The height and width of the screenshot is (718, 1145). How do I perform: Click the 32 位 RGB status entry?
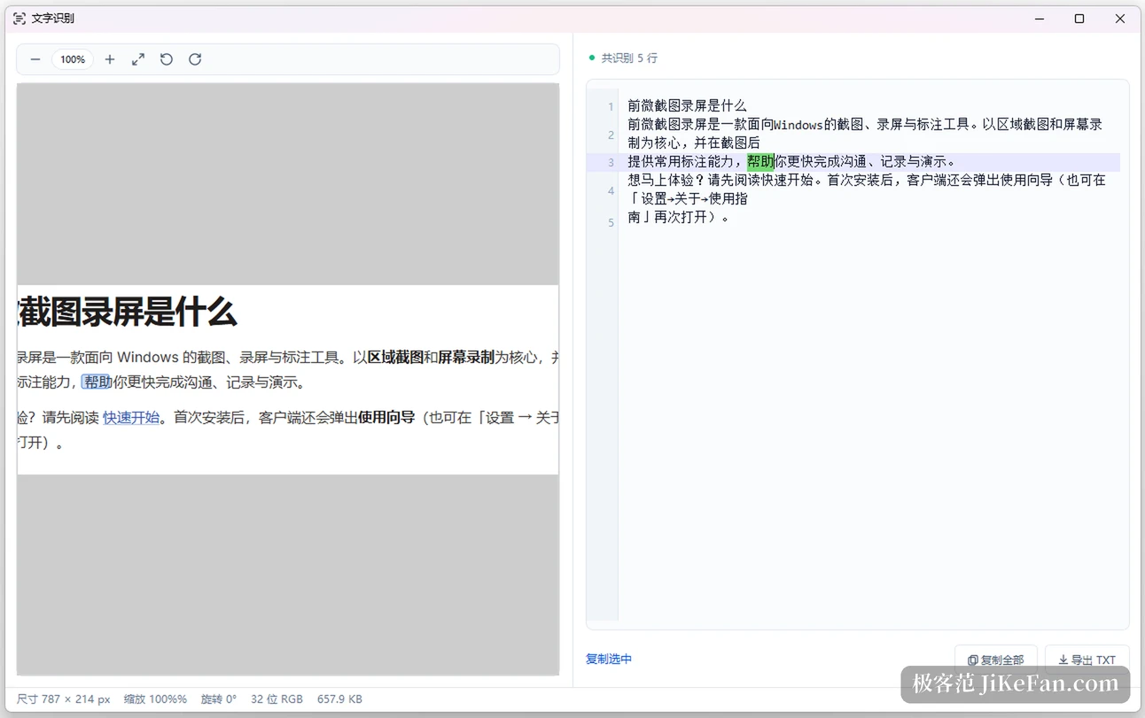[277, 699]
